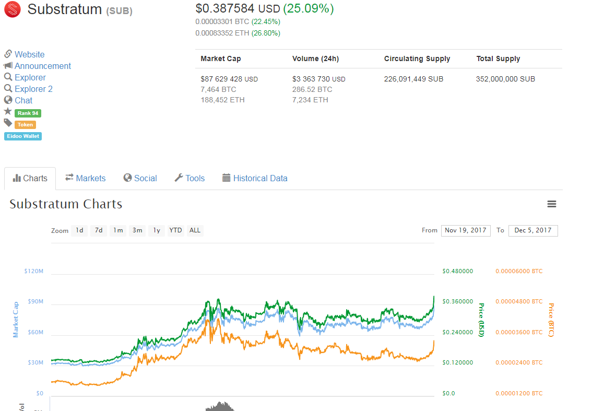Click the orange Token badge
The image size is (592, 411).
pos(25,125)
